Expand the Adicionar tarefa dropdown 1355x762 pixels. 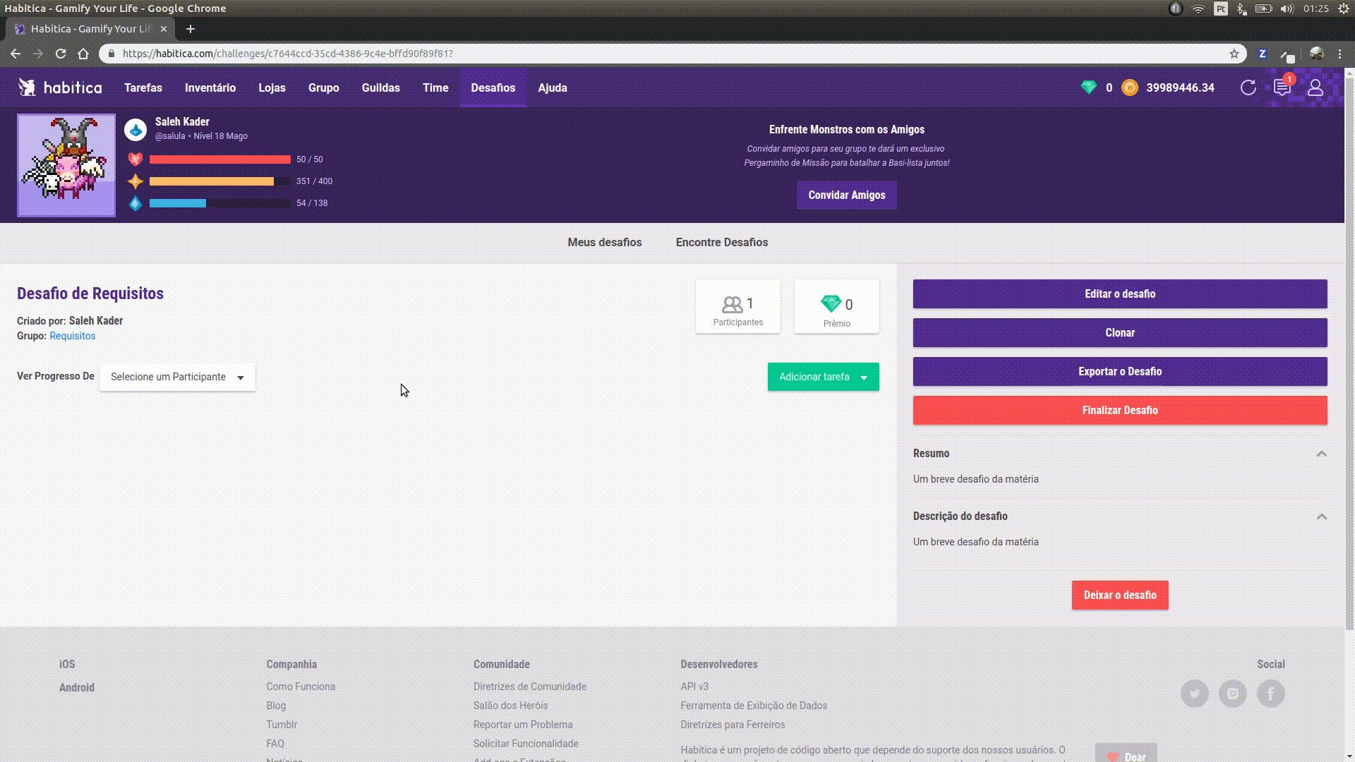tap(823, 377)
